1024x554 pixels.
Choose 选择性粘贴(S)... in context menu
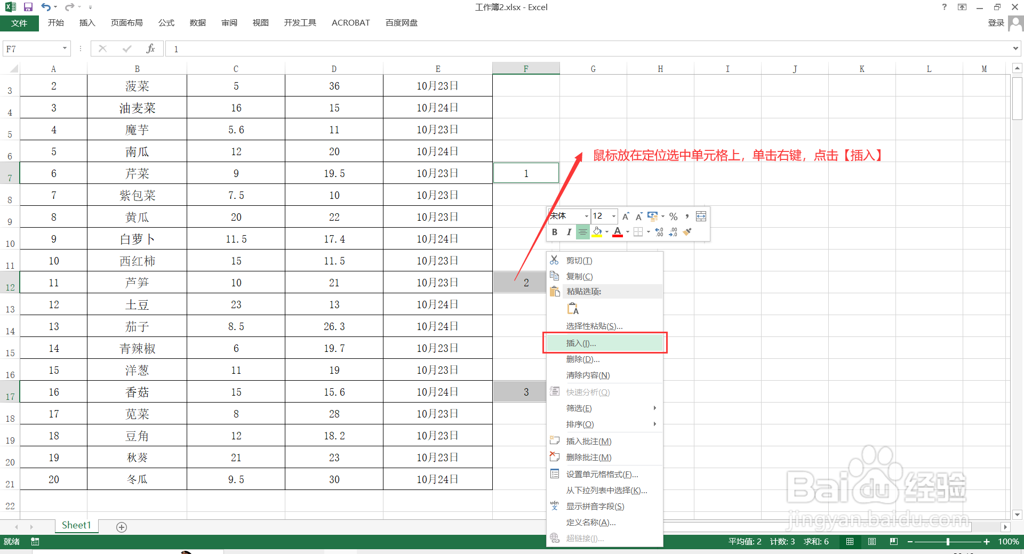click(605, 326)
